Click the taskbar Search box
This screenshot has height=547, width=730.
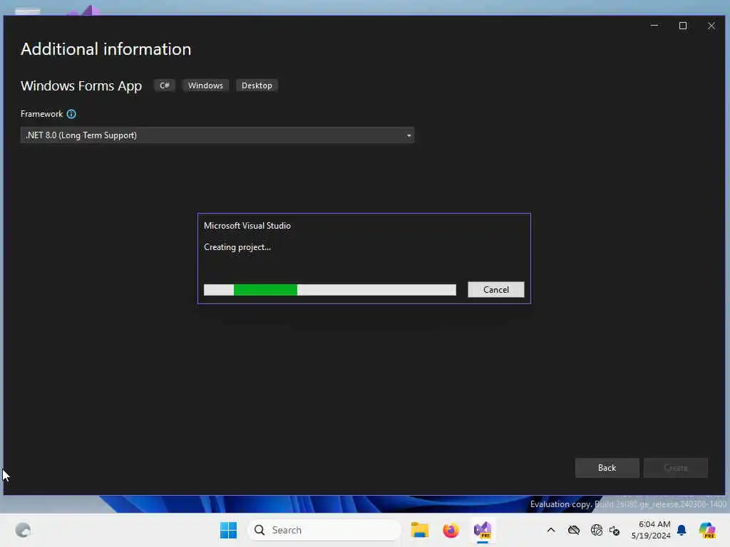pos(324,530)
